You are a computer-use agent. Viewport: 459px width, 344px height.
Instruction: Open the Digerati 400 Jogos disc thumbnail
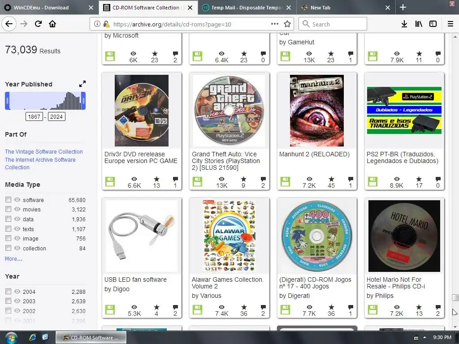[317, 236]
